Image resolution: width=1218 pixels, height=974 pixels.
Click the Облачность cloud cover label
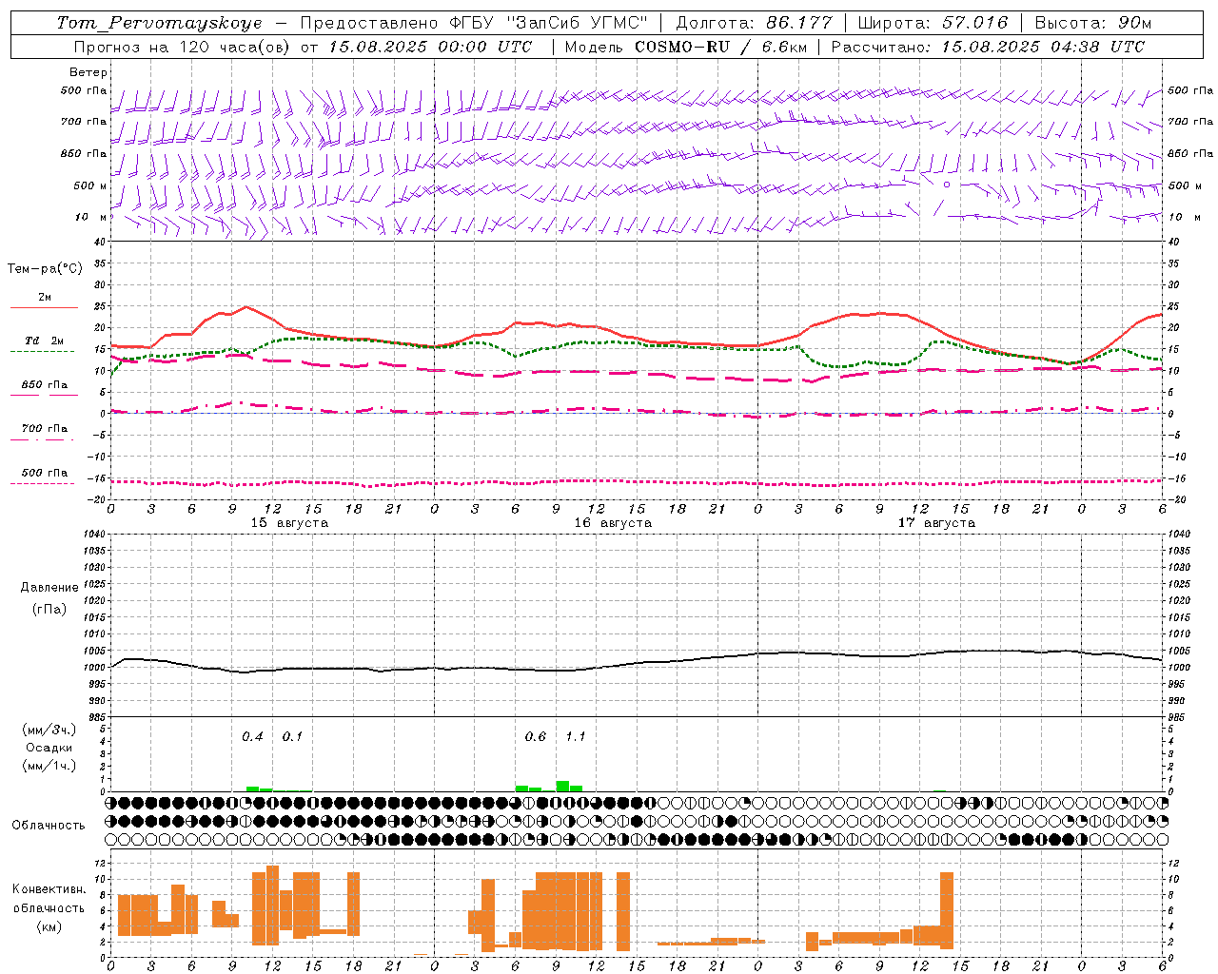[x=49, y=826]
